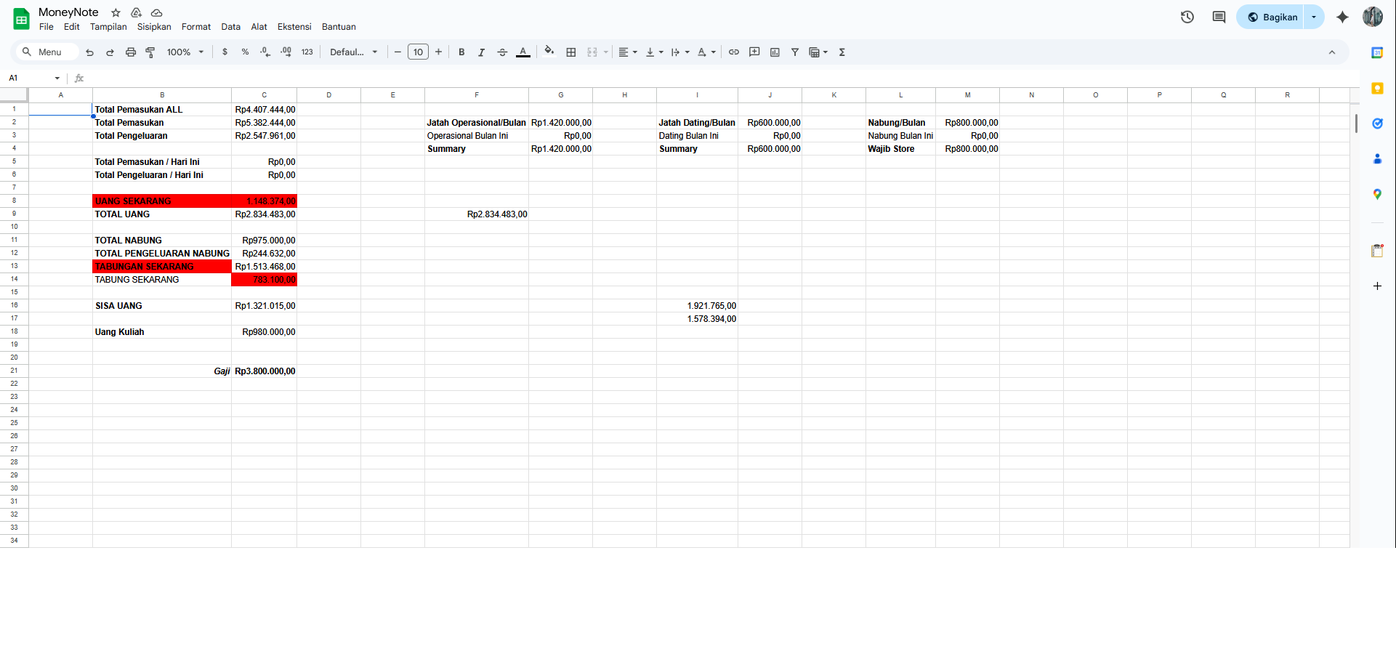Image resolution: width=1396 pixels, height=662 pixels.
Task: Open Google Keep in side panel
Action: (1377, 88)
